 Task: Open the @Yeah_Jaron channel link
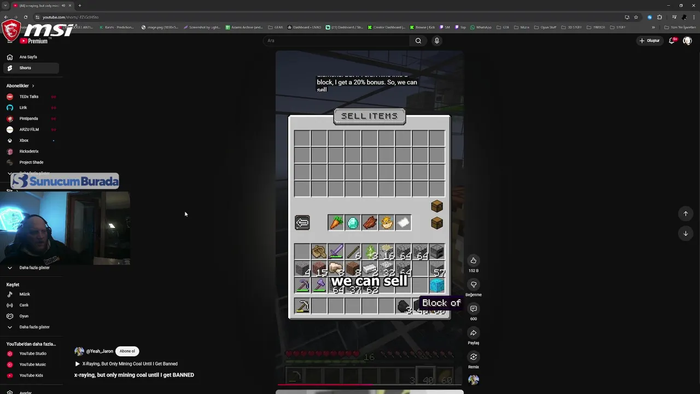click(99, 351)
